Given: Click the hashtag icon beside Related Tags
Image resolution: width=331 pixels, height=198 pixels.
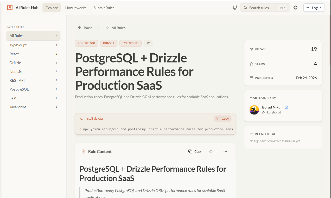Looking at the screenshot, I should click(x=251, y=134).
